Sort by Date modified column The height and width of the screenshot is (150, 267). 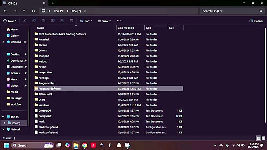click(126, 28)
